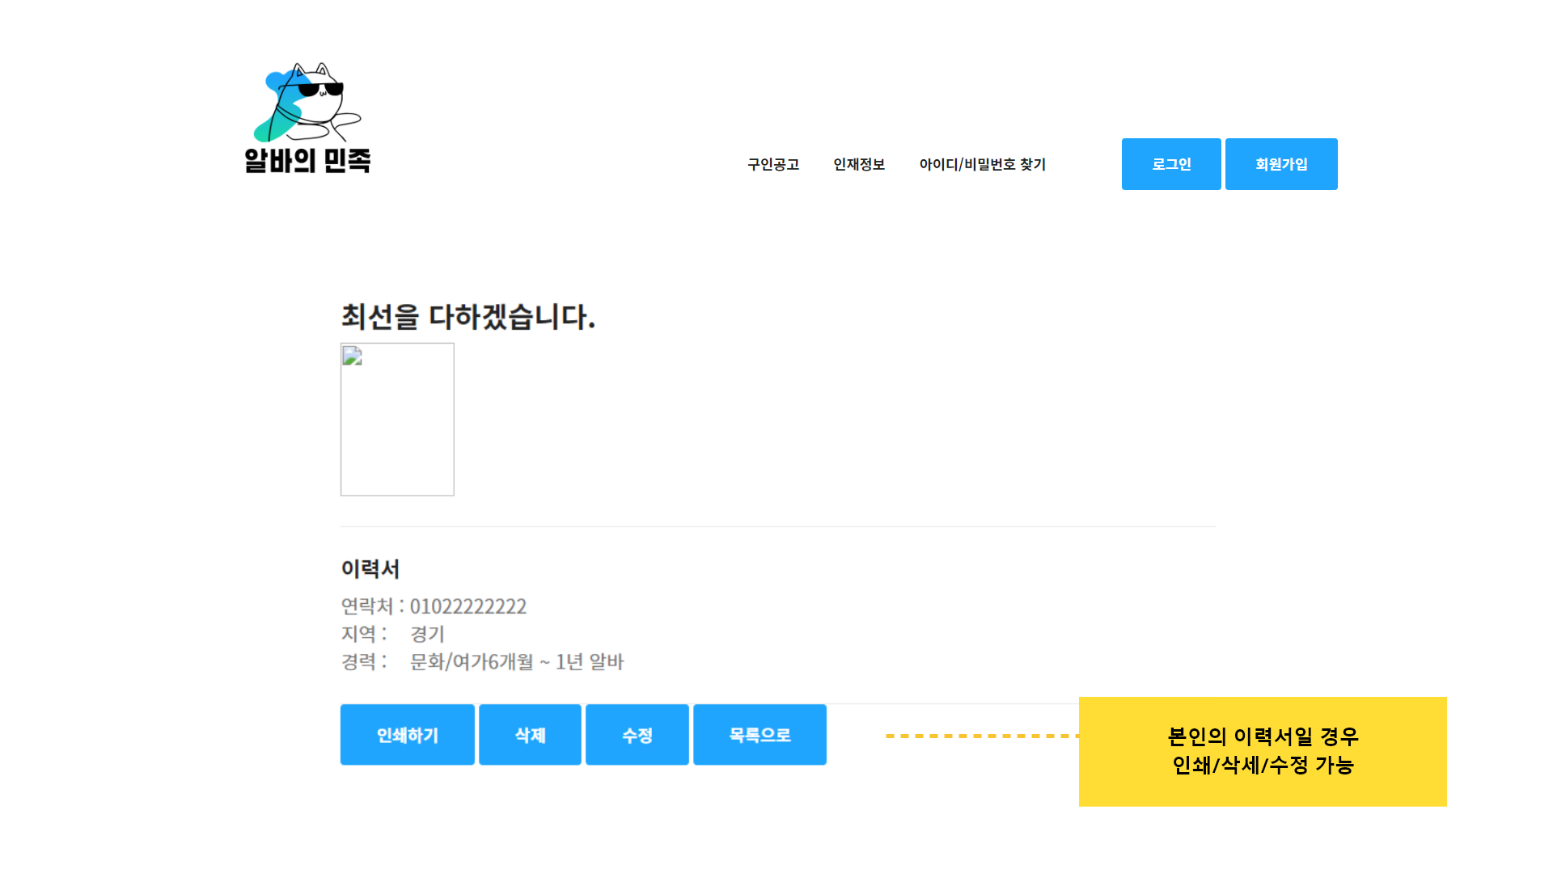This screenshot has width=1553, height=882.
Task: Select the phone number 01022222222
Action: pos(468,606)
